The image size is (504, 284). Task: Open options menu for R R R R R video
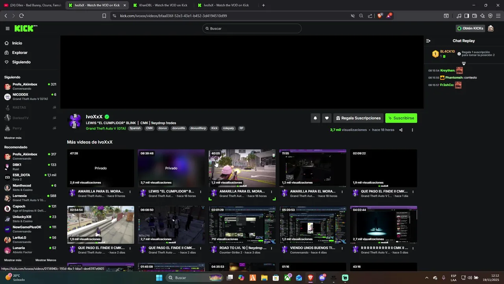pos(413,248)
